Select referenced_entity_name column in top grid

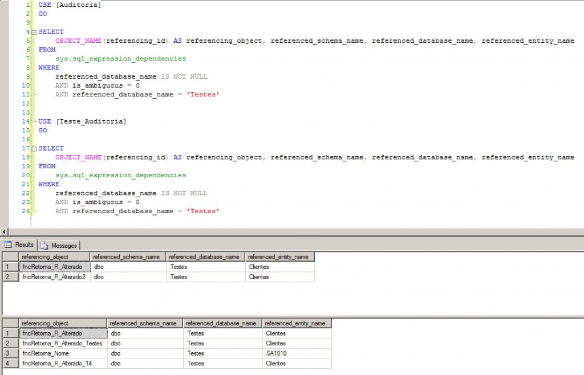point(279,256)
